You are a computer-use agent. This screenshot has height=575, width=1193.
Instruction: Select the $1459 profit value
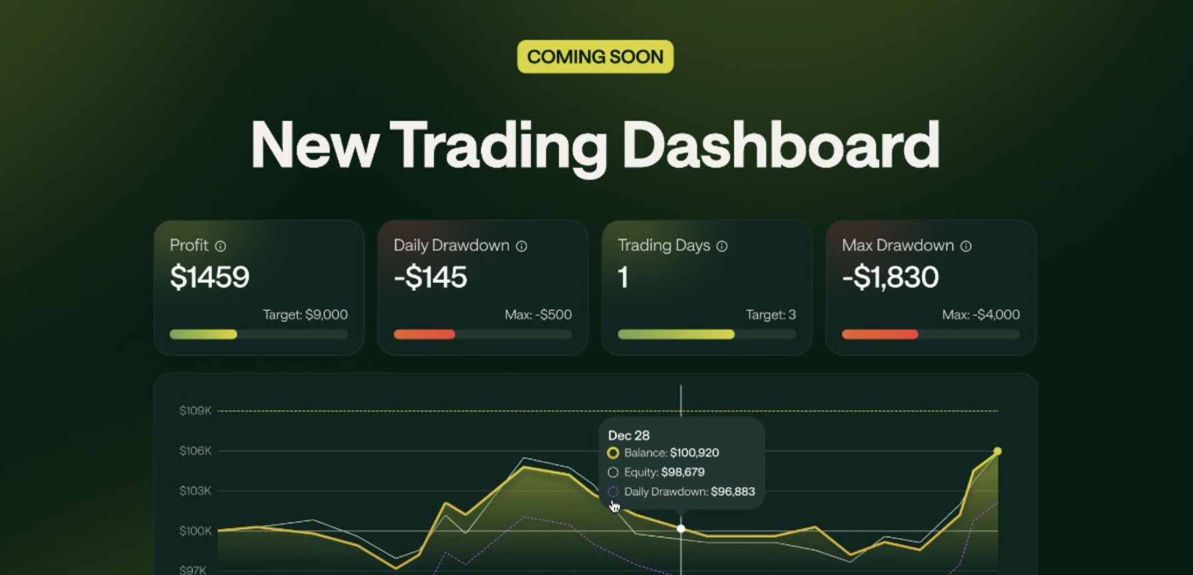point(210,277)
